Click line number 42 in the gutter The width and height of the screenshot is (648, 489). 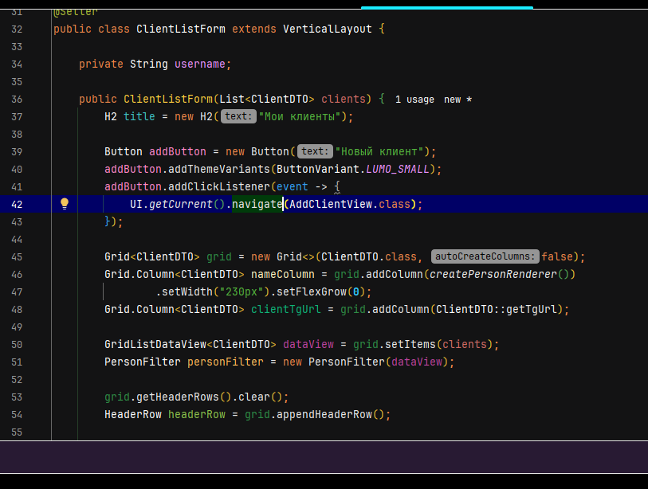(17, 204)
